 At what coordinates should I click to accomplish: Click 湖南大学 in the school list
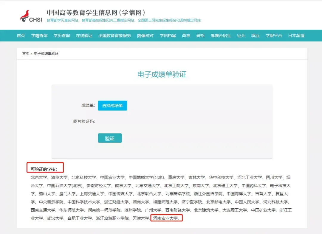pyautogui.click(x=141, y=202)
